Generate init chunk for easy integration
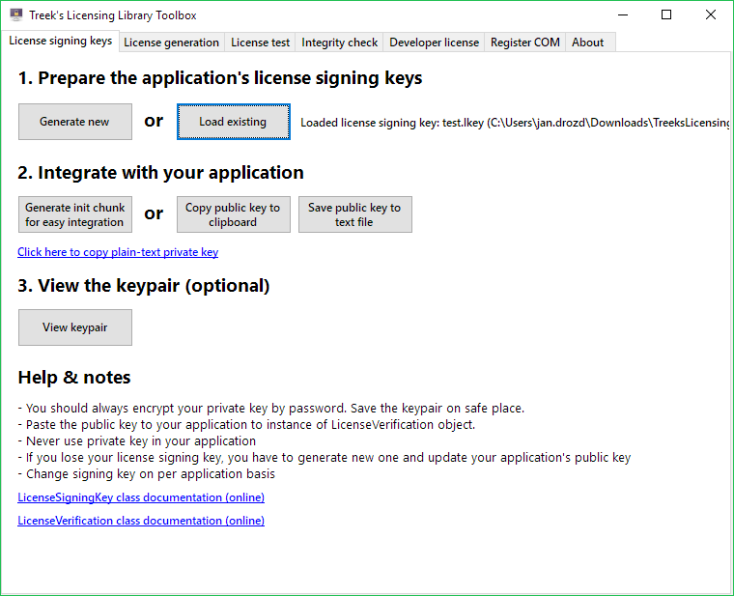The height and width of the screenshot is (596, 734). tap(75, 214)
